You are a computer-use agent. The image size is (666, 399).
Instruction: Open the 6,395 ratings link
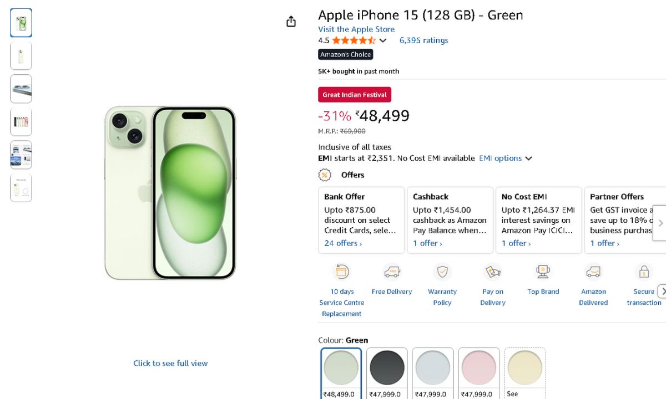(x=423, y=40)
